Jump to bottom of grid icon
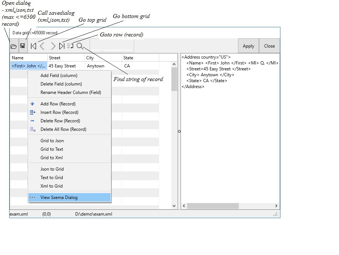This screenshot has width=339, height=255. click(x=62, y=46)
